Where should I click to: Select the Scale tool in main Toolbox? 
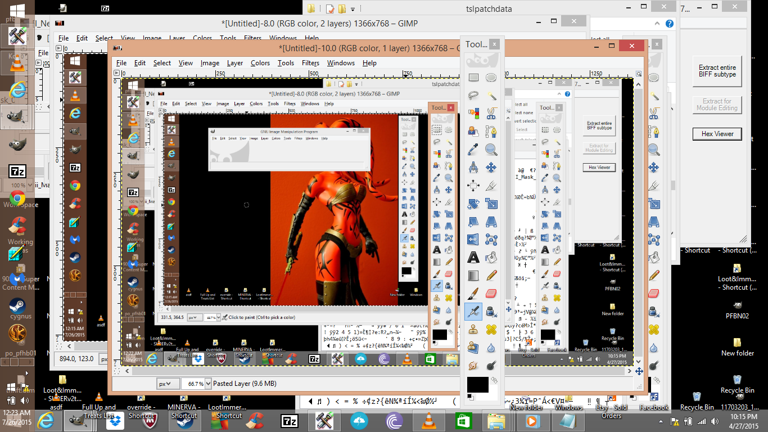(x=491, y=204)
